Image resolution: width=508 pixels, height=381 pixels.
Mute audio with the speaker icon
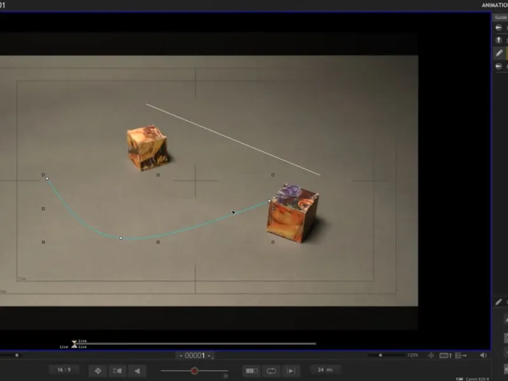[x=483, y=356]
